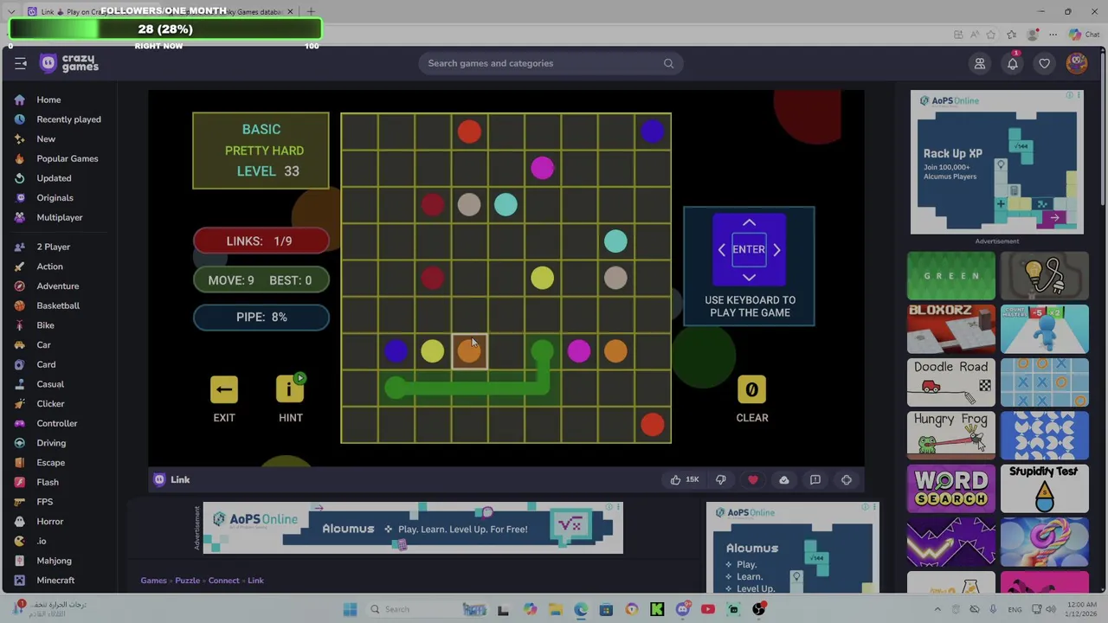Open Action category
This screenshot has width=1108, height=623.
pyautogui.click(x=49, y=267)
